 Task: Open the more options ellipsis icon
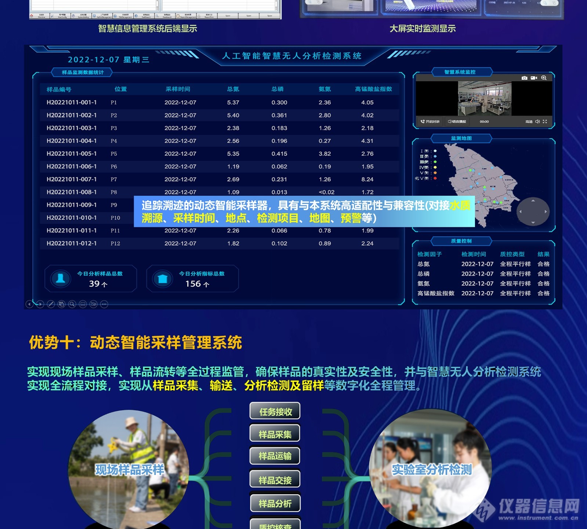click(x=104, y=304)
